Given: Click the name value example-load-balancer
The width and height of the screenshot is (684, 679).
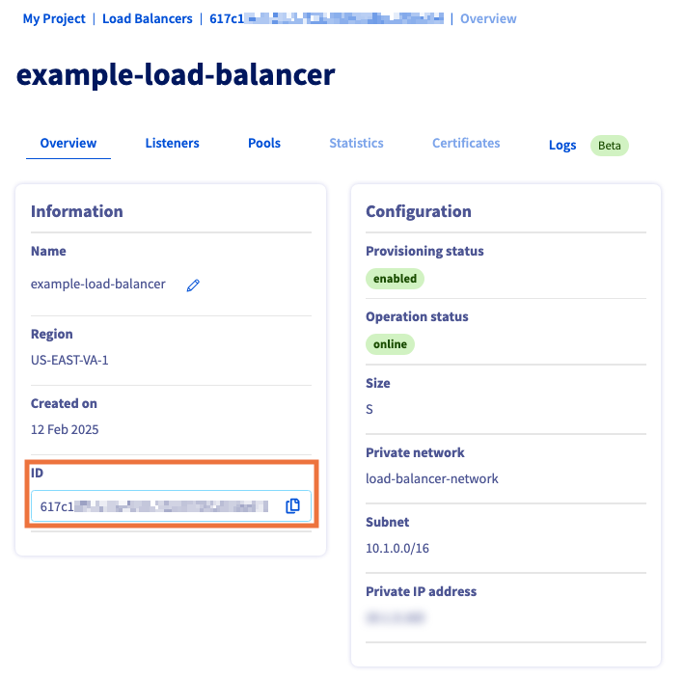Looking at the screenshot, I should click(x=98, y=284).
